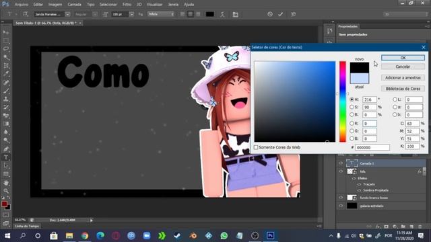Open Bibliotecas de Cores button
The image size is (431, 242).
[x=403, y=89]
